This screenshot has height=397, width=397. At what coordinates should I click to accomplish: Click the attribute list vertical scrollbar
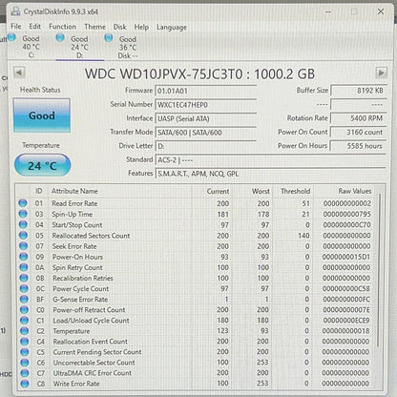379,266
